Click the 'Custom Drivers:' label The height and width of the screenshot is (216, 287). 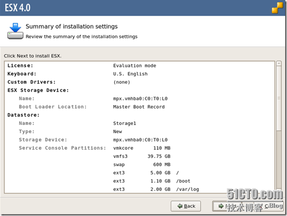tap(31, 82)
